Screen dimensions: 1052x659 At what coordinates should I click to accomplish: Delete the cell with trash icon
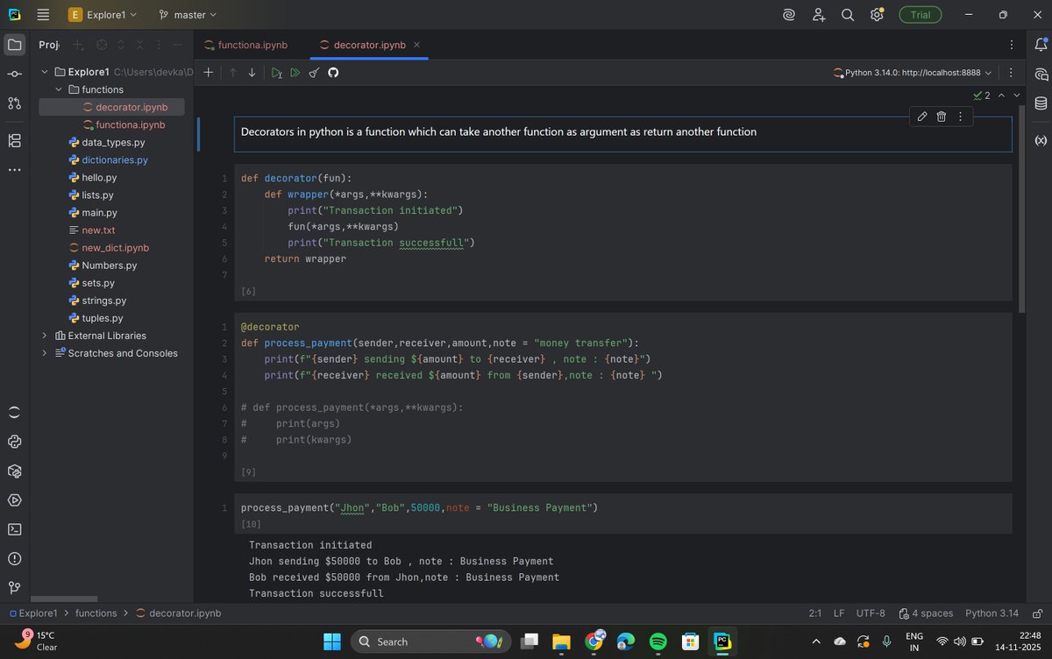(942, 117)
